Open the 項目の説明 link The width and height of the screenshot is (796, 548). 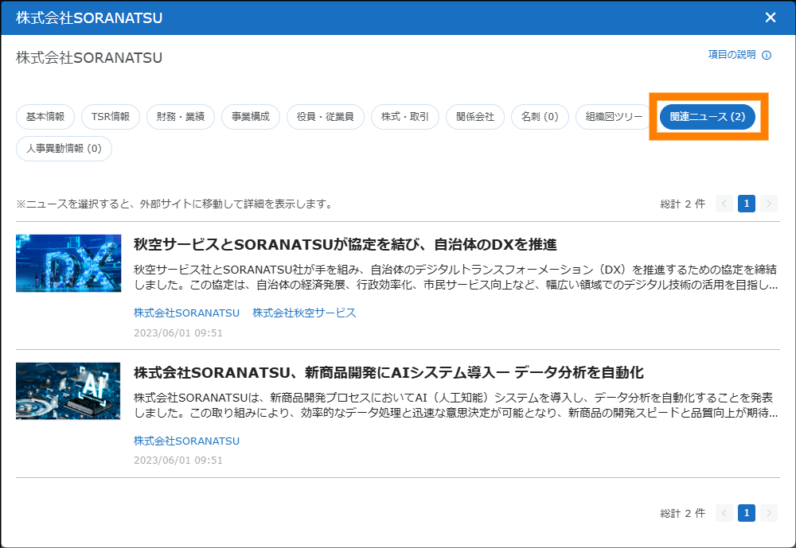coord(732,55)
